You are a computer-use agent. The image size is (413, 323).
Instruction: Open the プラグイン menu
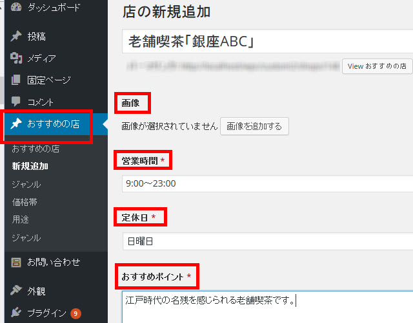click(x=47, y=313)
